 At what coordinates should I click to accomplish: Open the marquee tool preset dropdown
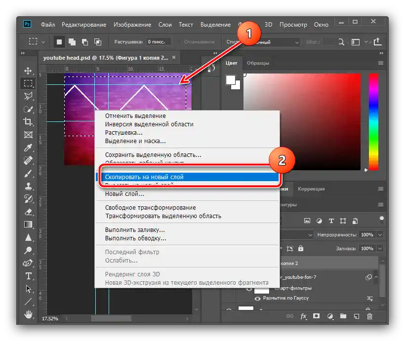point(43,42)
